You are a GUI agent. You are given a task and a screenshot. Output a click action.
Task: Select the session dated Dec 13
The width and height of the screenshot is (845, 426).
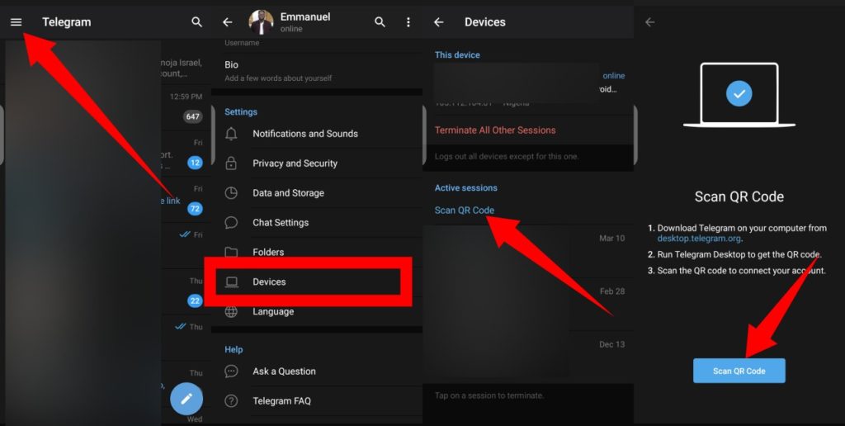pyautogui.click(x=528, y=356)
